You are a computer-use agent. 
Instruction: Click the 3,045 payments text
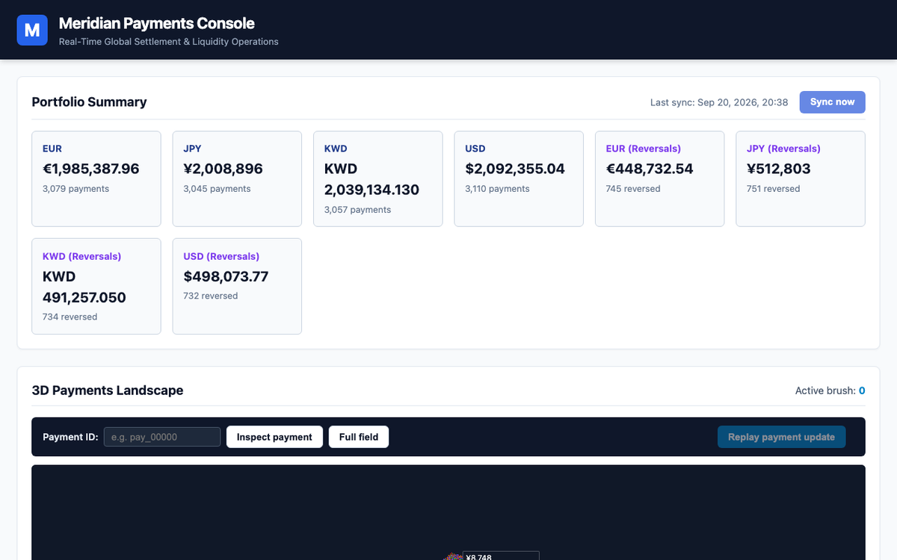[x=217, y=189]
